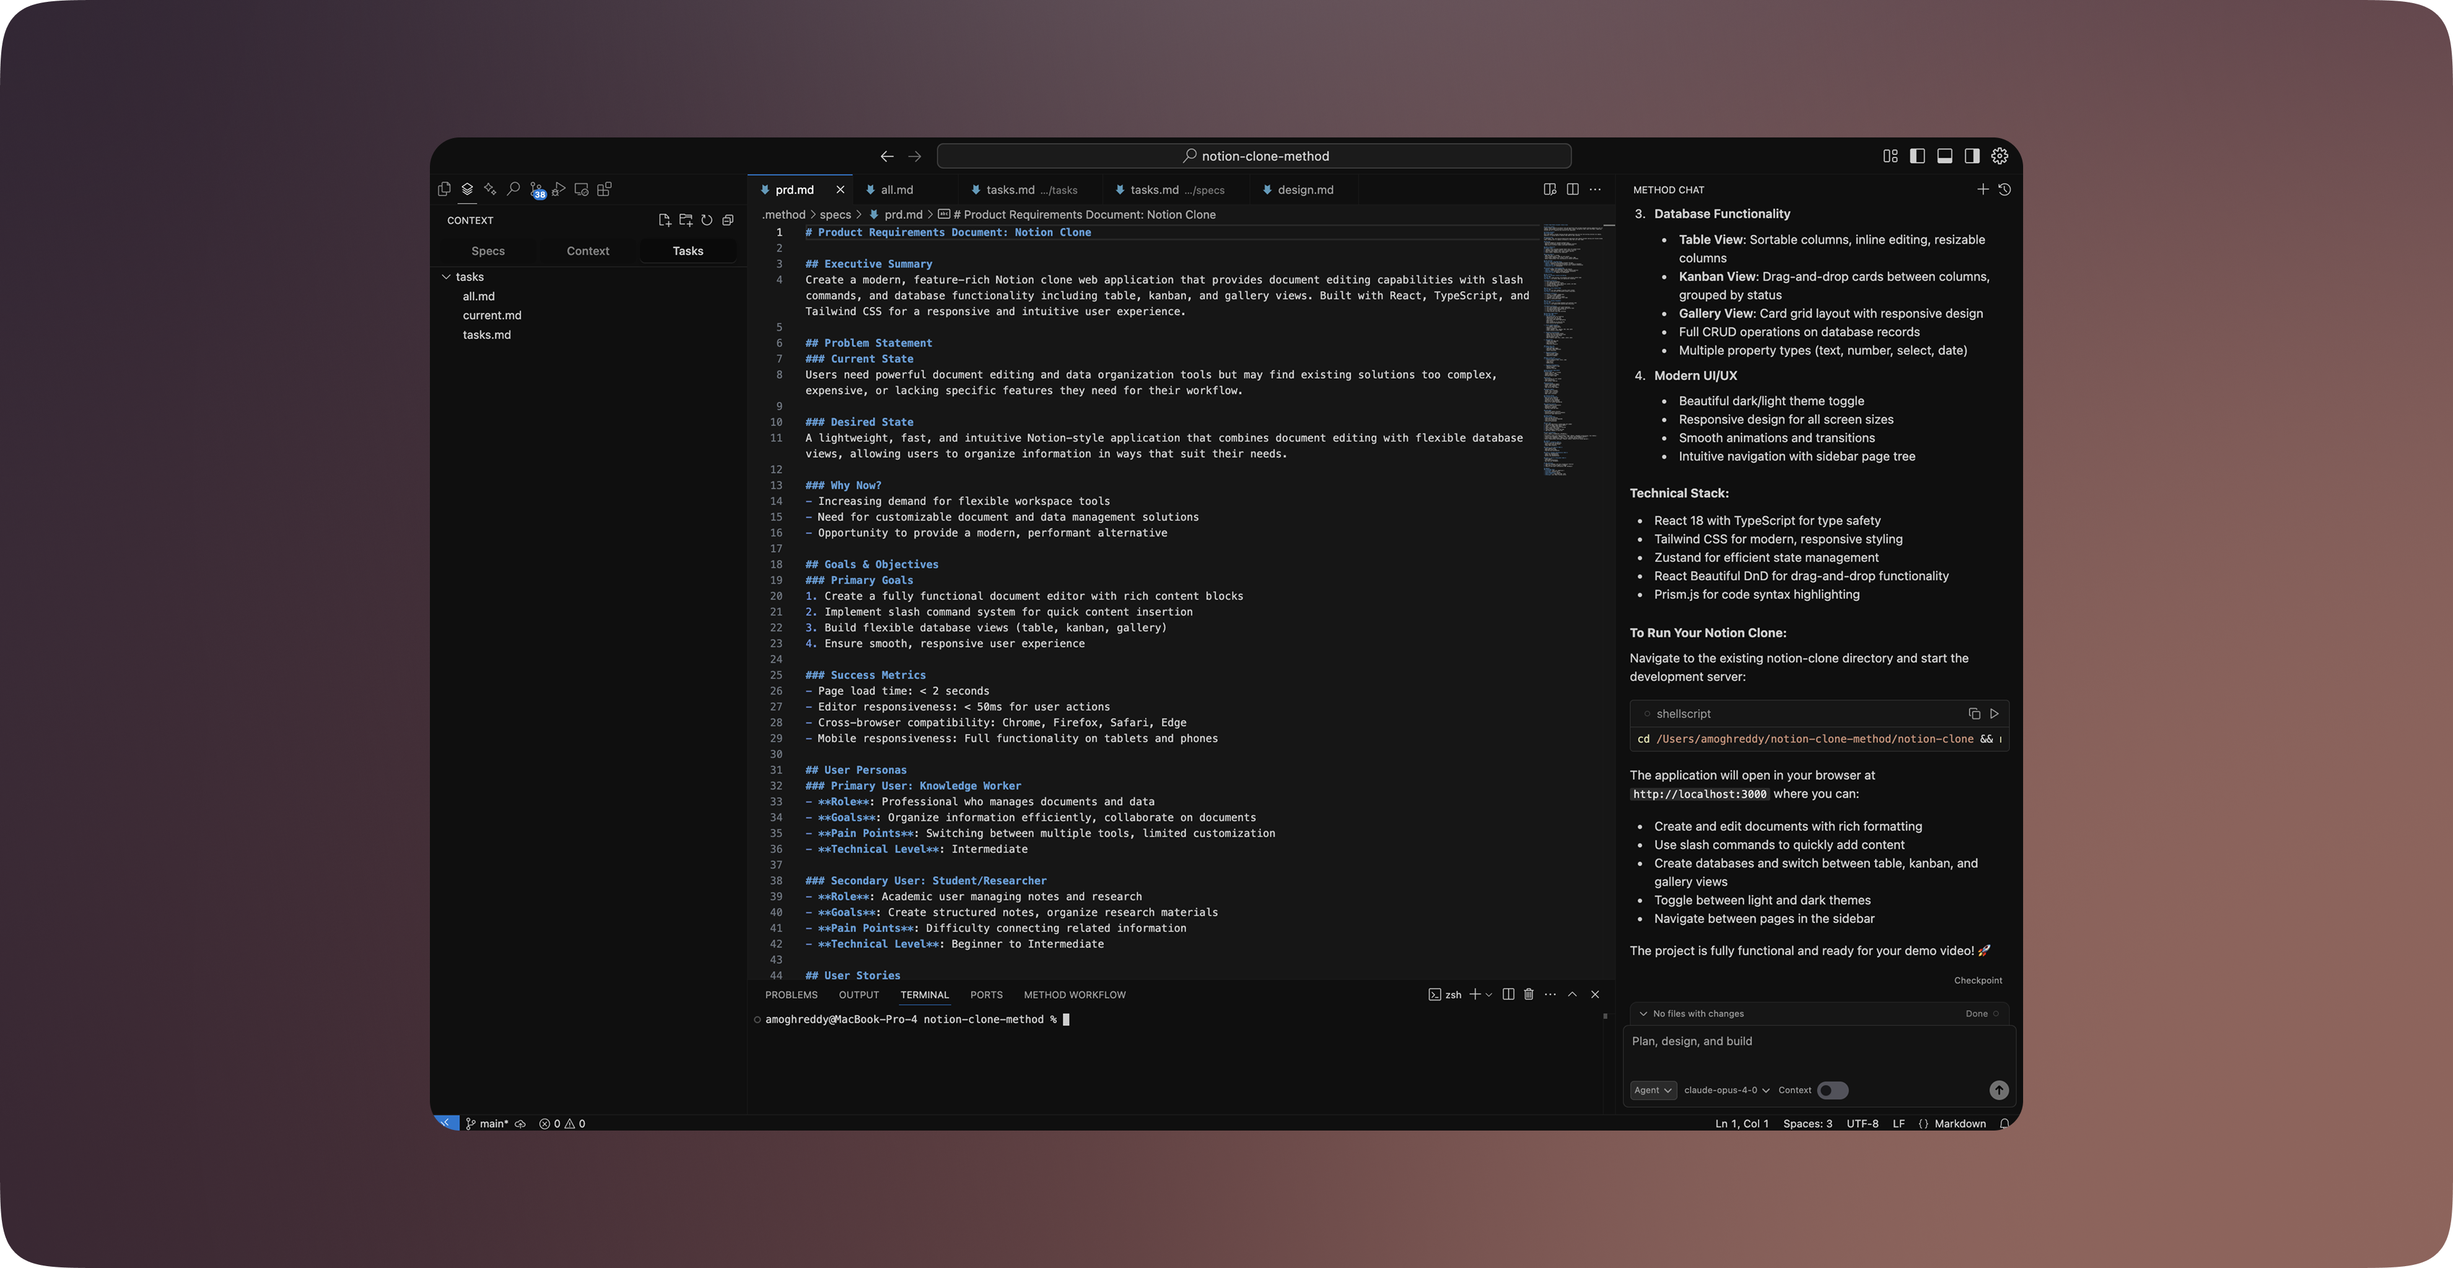Open Run and Debug view
The height and width of the screenshot is (1268, 2453).
[x=559, y=189]
